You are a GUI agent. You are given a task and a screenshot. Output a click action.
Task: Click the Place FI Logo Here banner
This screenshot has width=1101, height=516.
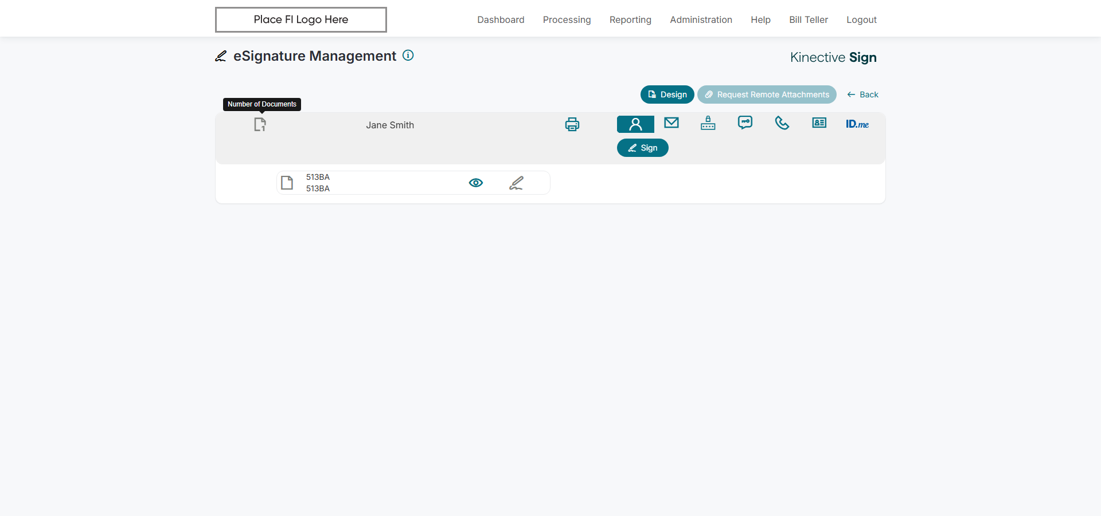point(301,19)
